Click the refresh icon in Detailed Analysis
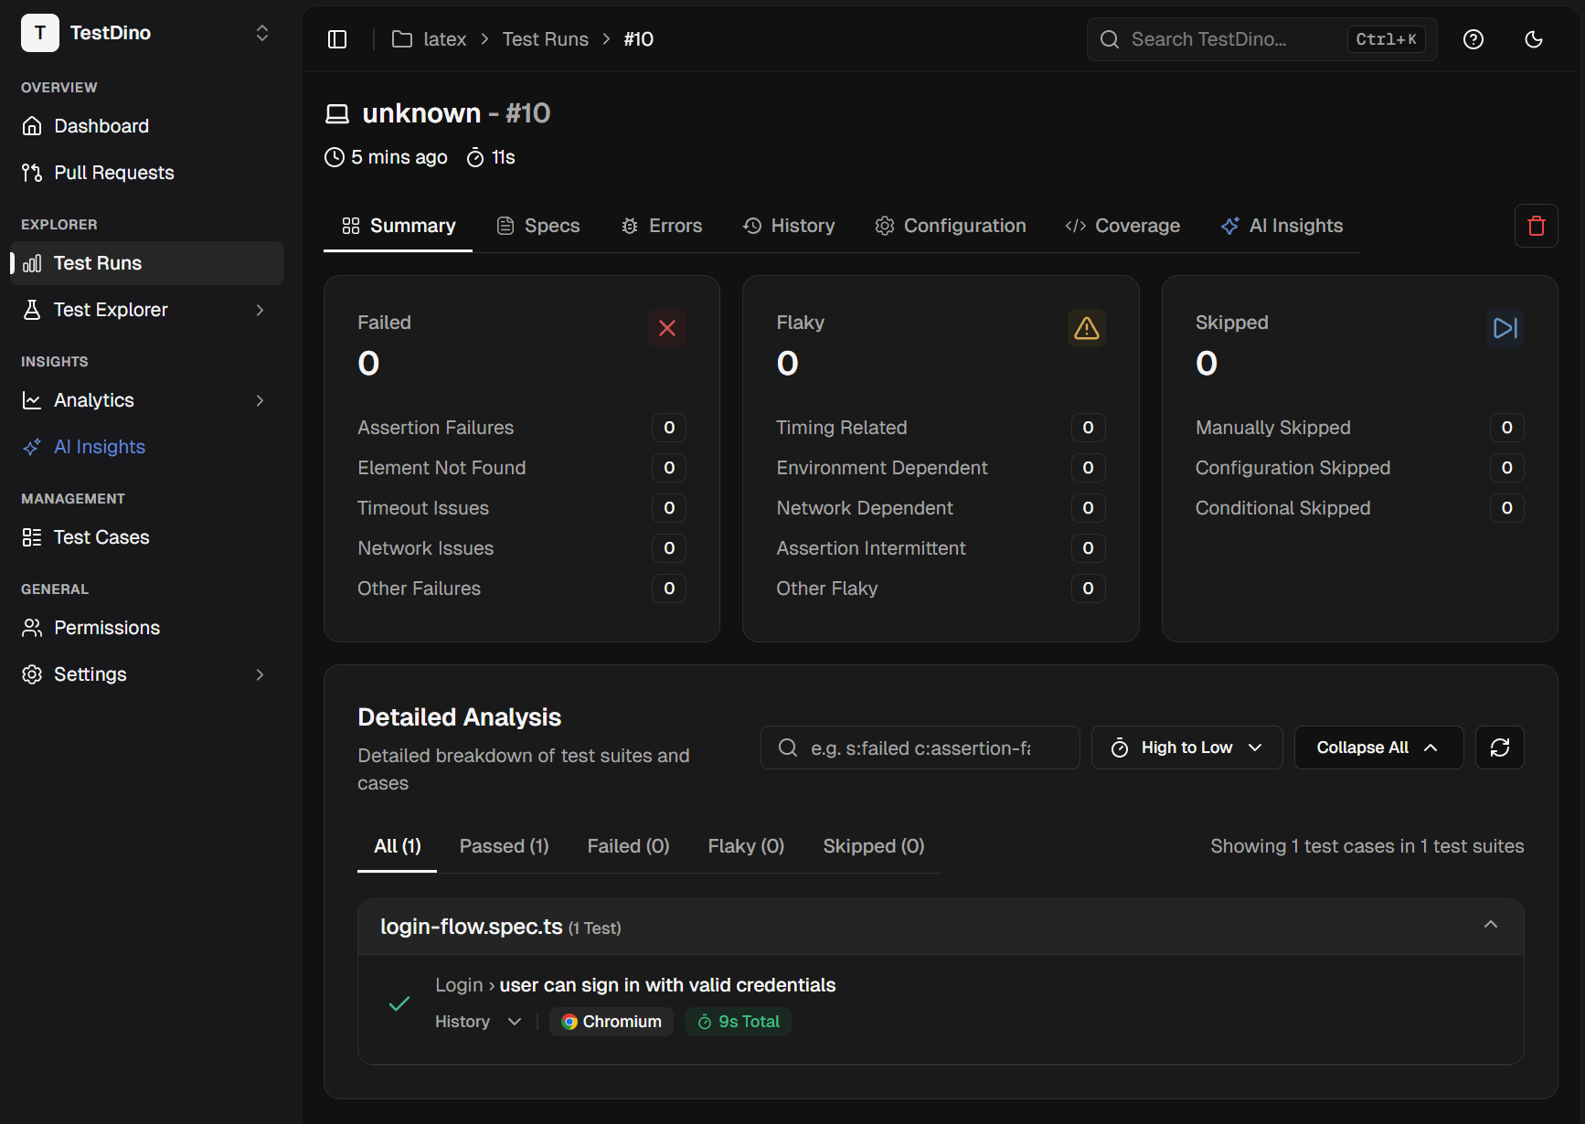 click(x=1499, y=748)
